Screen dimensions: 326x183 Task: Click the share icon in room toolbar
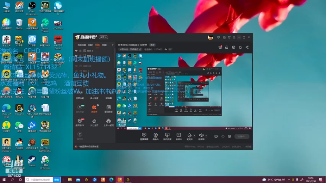pos(247,47)
